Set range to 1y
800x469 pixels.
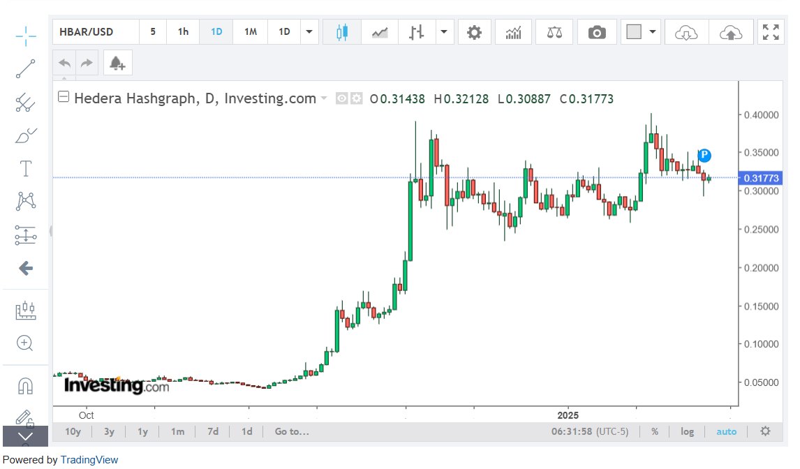pos(143,432)
